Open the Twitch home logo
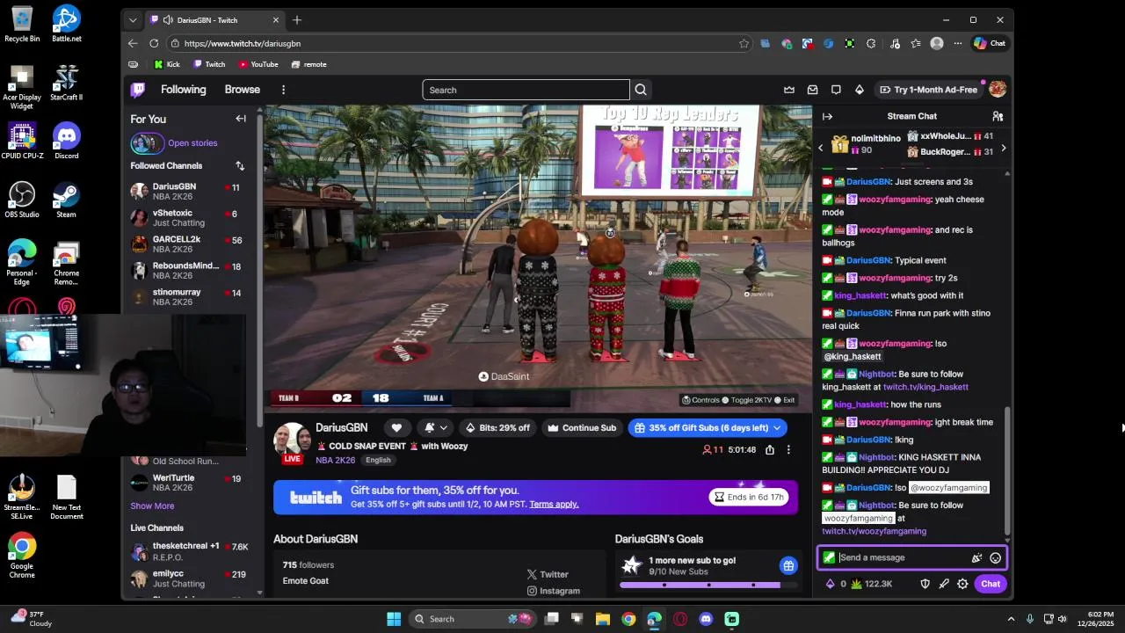The image size is (1125, 633). point(138,90)
